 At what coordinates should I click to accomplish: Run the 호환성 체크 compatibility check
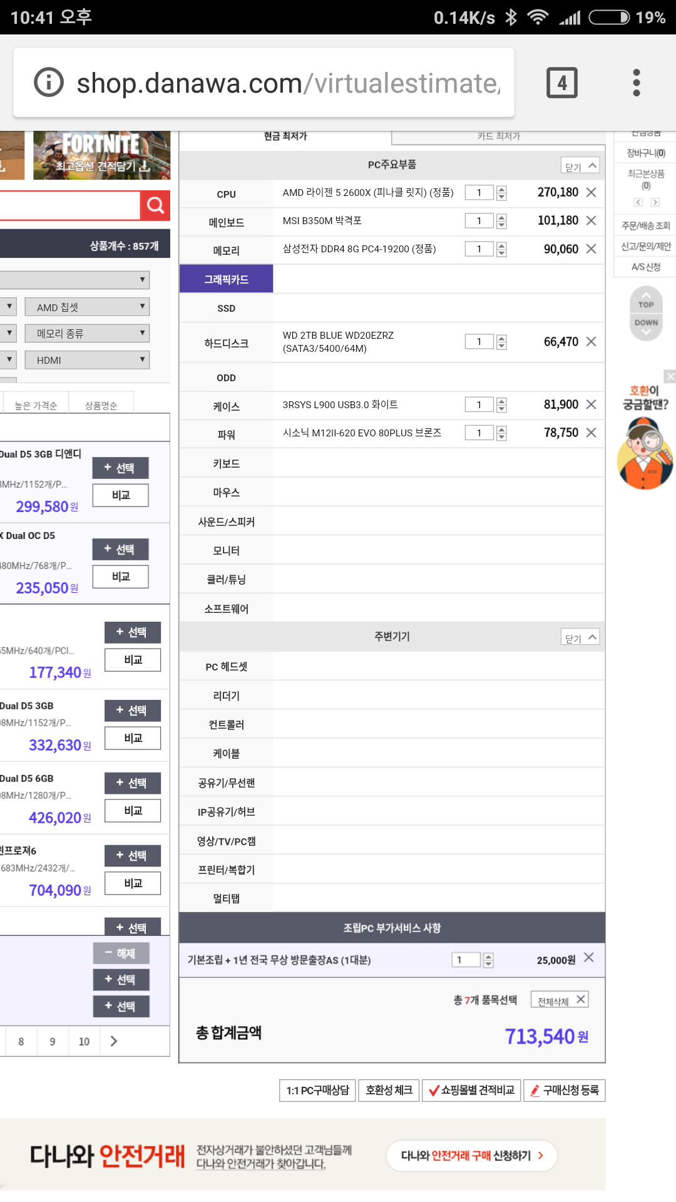[389, 1091]
